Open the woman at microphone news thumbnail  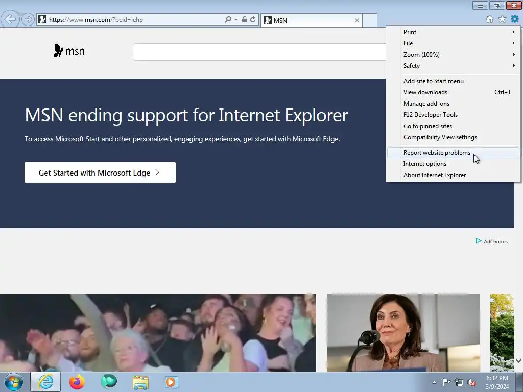click(x=403, y=333)
